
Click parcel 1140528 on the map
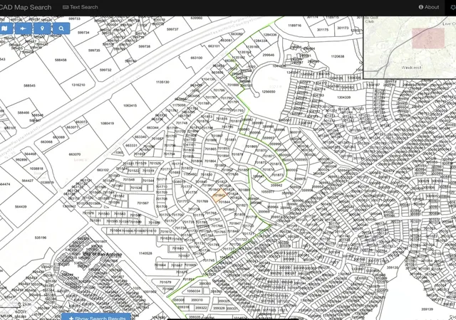[145, 253]
